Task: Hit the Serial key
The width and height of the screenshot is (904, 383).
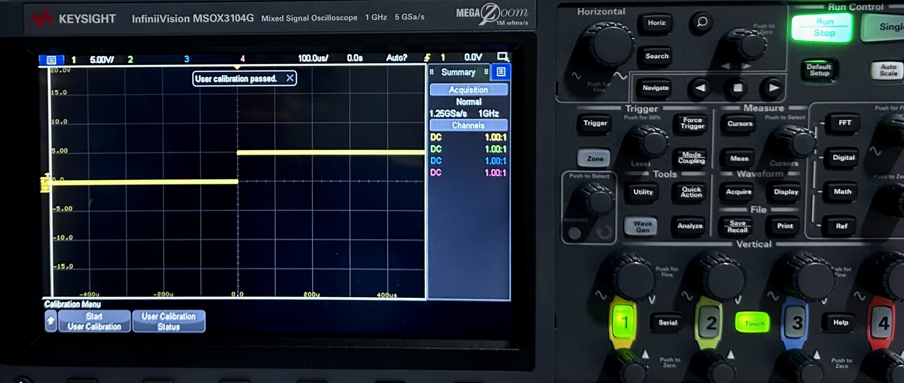Action: pos(667,323)
